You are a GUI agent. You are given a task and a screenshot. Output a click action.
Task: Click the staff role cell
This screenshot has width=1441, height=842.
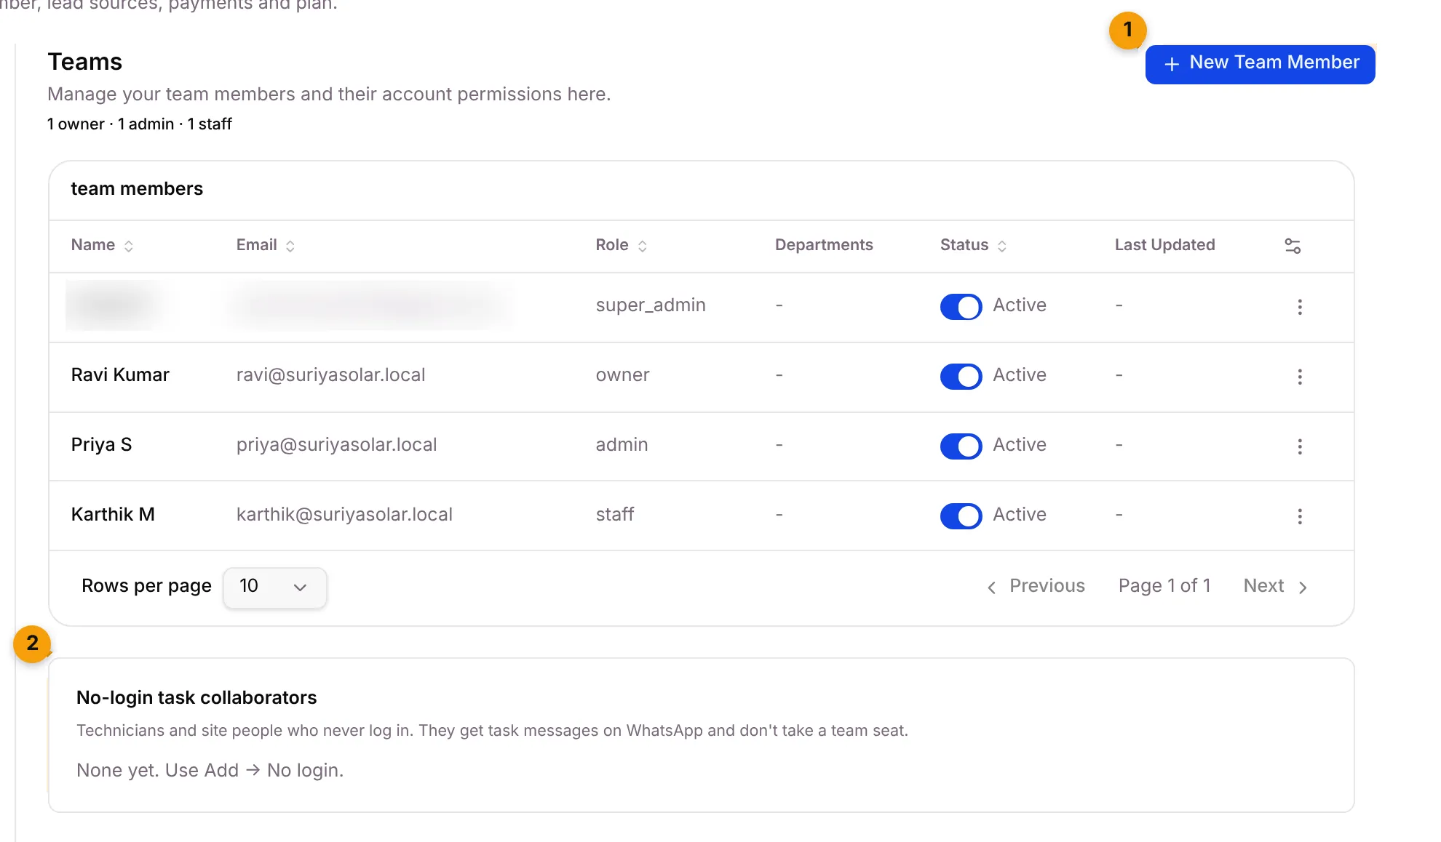[x=615, y=515]
